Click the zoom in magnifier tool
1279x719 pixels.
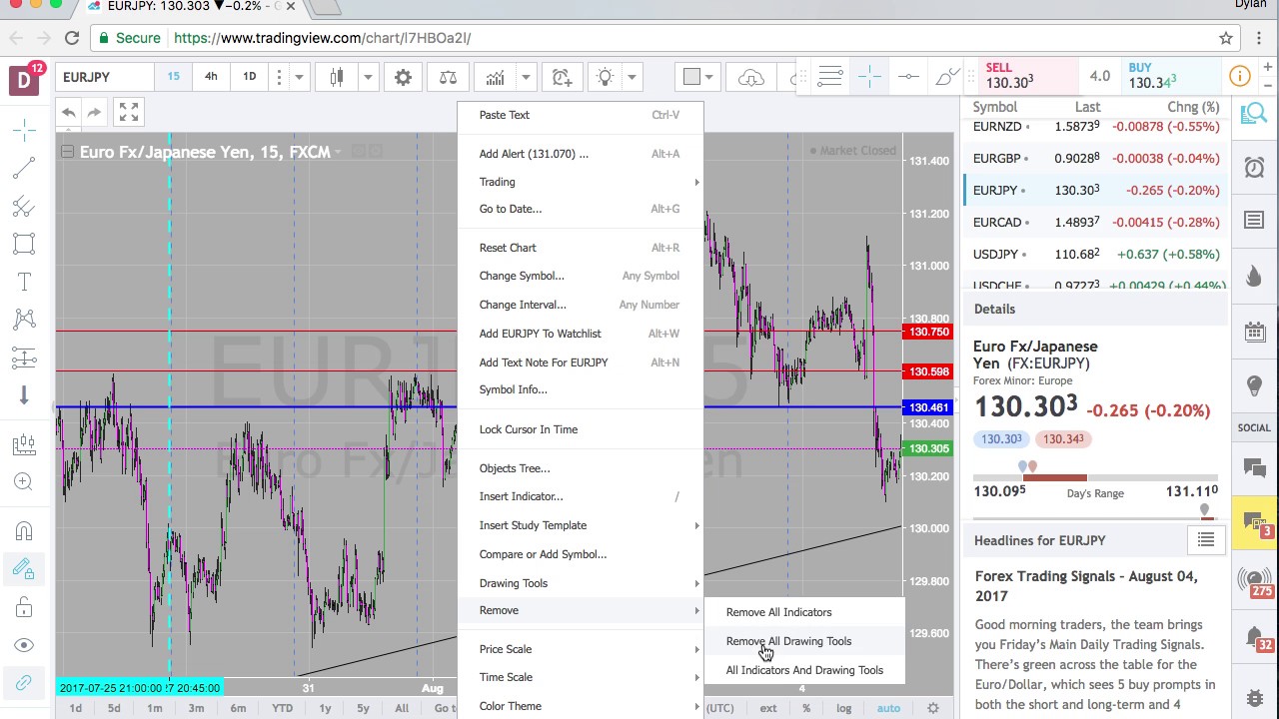coord(24,482)
